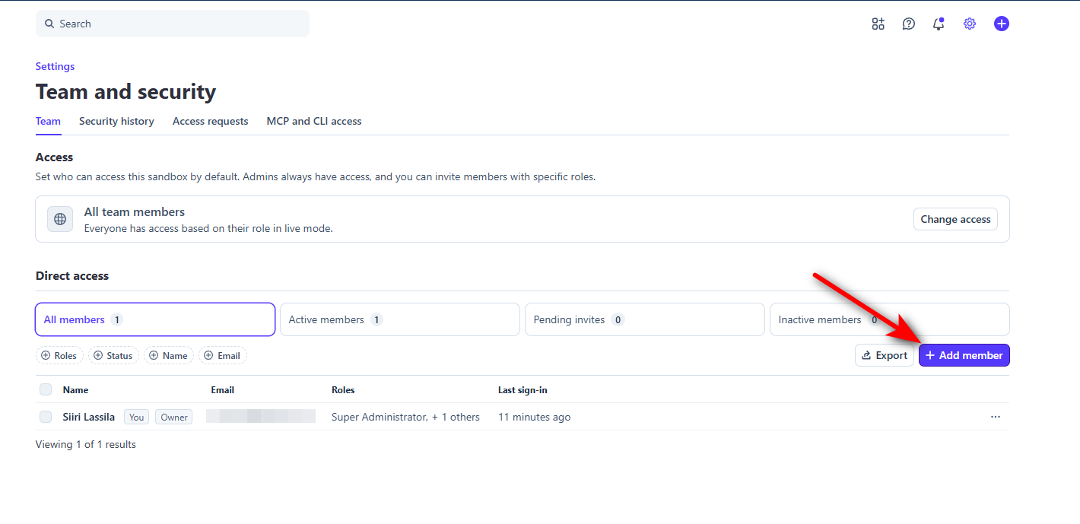Click the Email column header
The width and height of the screenshot is (1080, 524).
(x=222, y=389)
